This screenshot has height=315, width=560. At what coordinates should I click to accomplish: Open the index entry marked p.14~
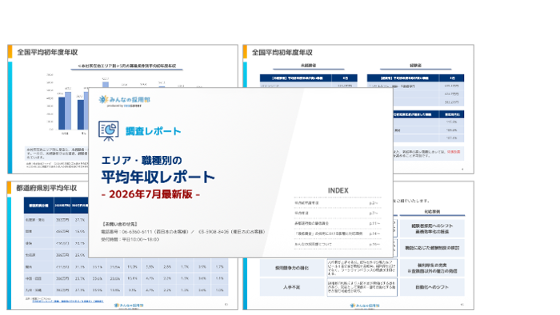pyautogui.click(x=338, y=233)
